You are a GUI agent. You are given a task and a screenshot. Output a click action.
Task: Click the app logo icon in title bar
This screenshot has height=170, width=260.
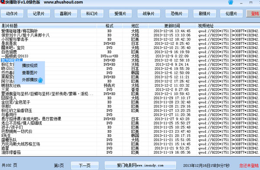[2, 2]
